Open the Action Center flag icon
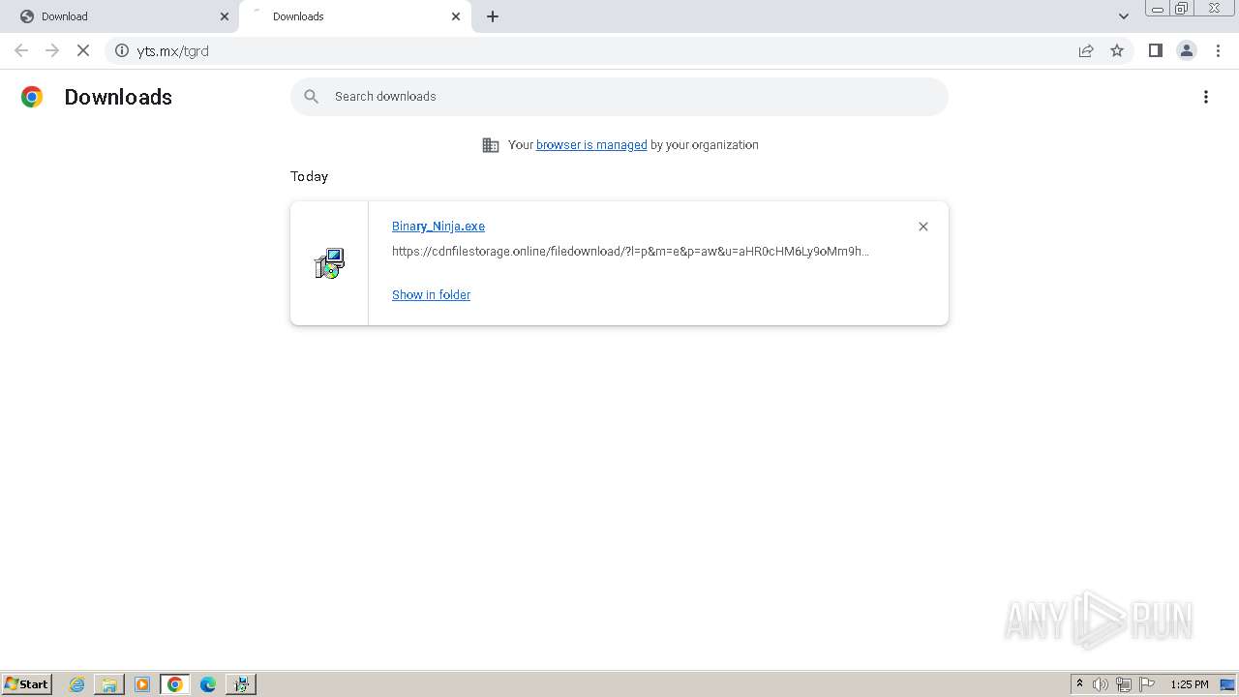1239x697 pixels. [x=1147, y=684]
